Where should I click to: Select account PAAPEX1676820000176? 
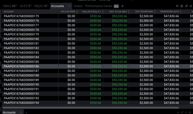point(21,21)
